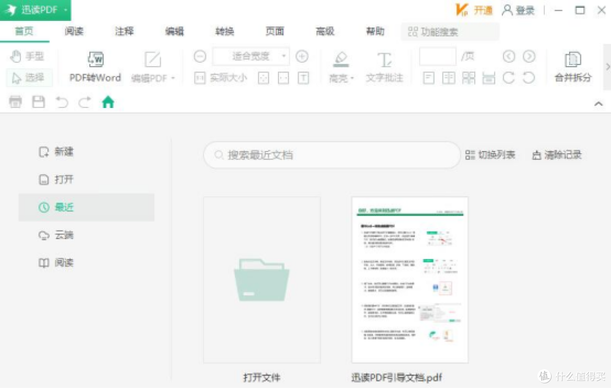Screen dimensions: 611x389
Task: Switch to two-page view icon
Action: tap(449, 78)
